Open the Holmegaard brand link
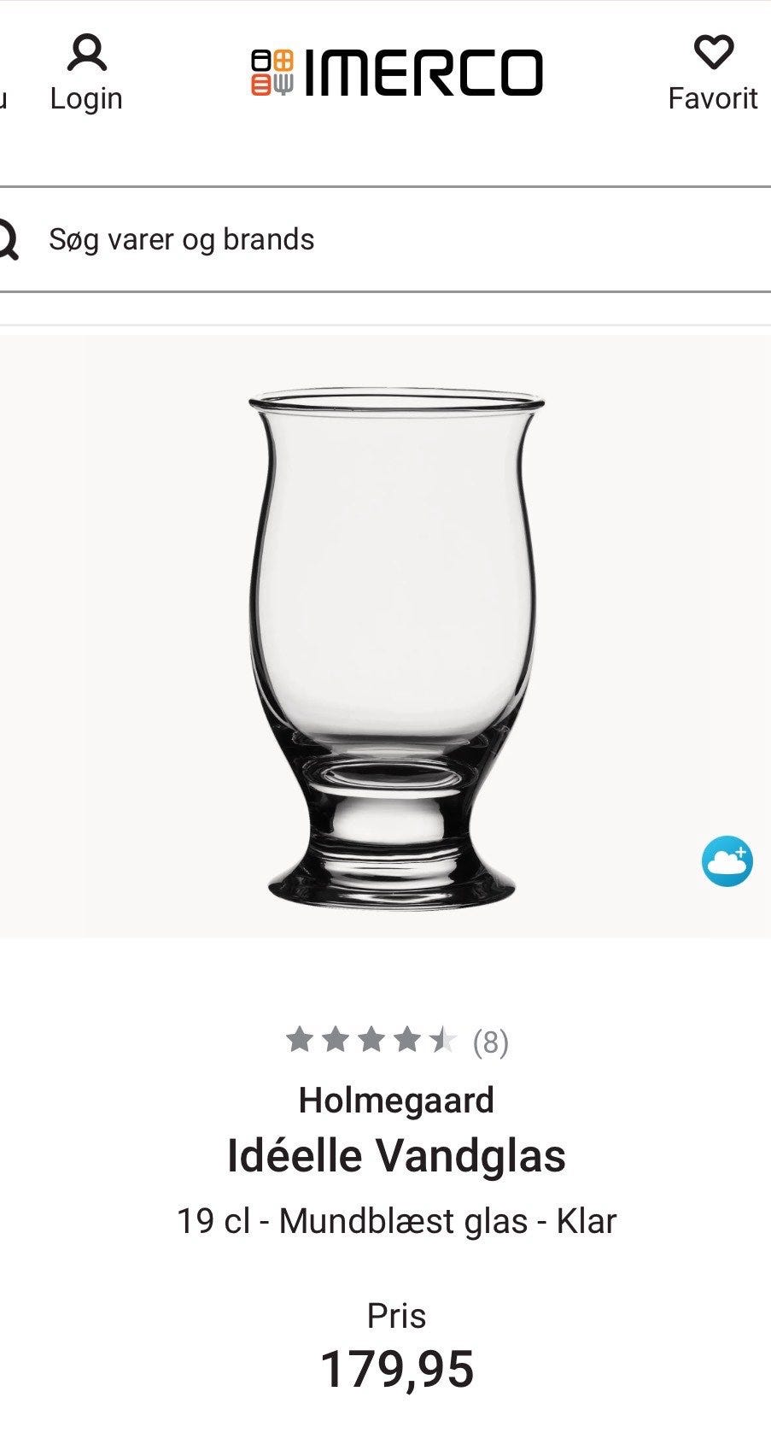Viewport: 771px width, 1456px height. pos(396,1101)
